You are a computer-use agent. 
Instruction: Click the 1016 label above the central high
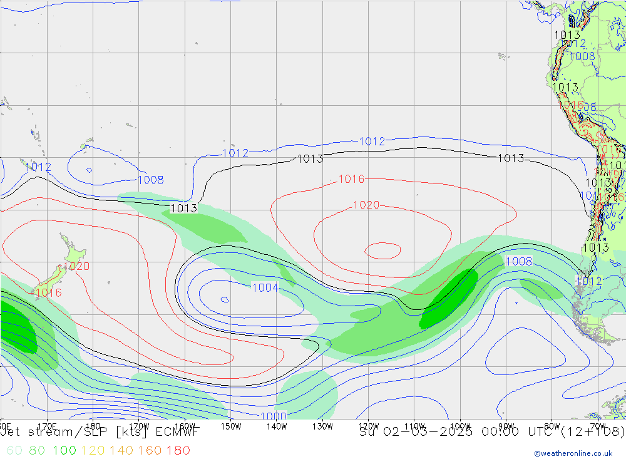coord(351,179)
